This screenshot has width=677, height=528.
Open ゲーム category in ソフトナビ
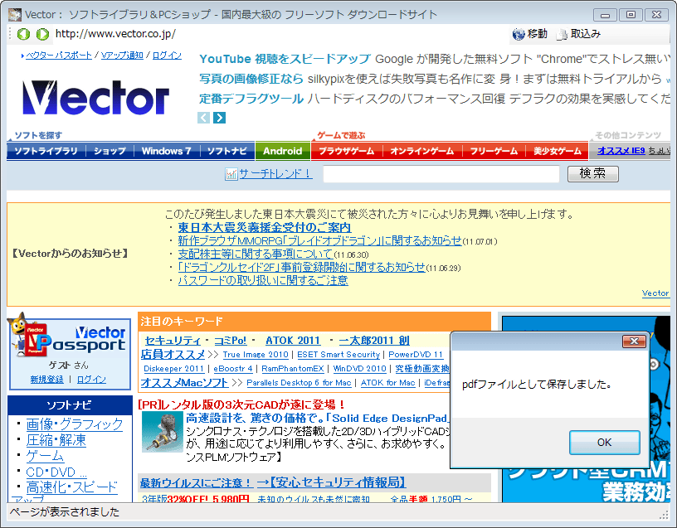(45, 456)
